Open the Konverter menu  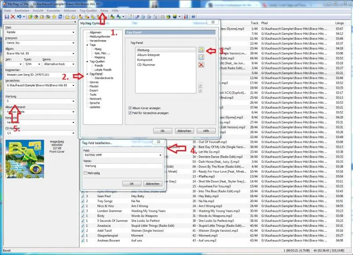point(53,10)
